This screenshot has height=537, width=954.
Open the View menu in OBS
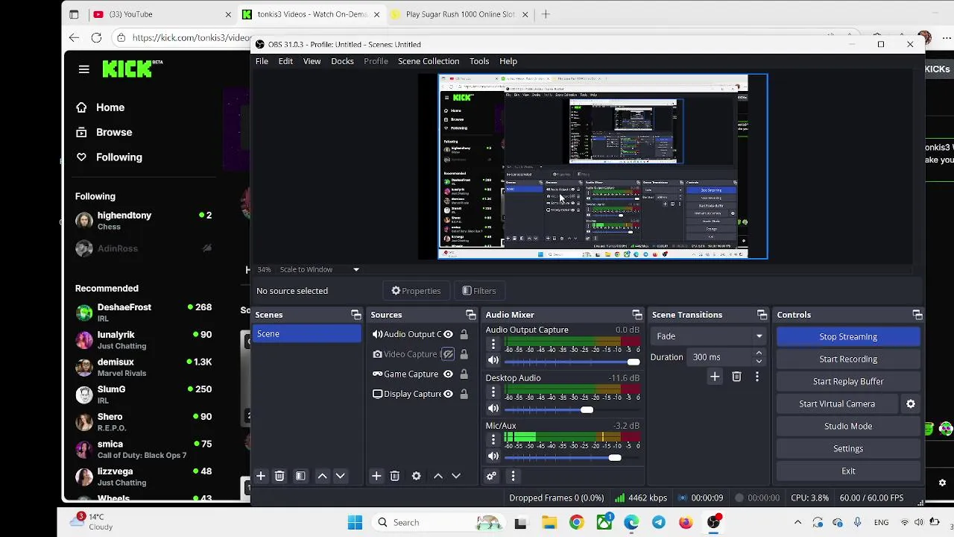click(x=312, y=61)
